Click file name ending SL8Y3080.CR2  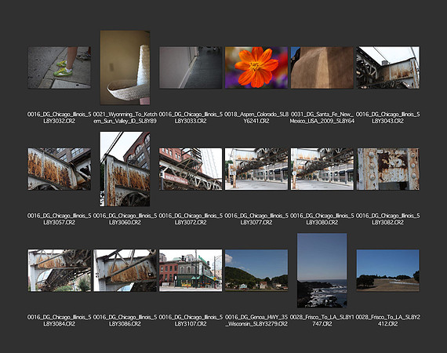[322, 219]
